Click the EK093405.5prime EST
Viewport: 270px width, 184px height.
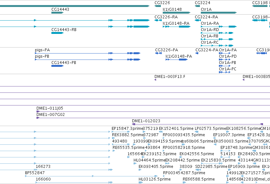click(140, 170)
